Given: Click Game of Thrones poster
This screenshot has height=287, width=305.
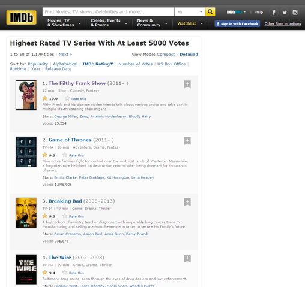Looking at the screenshot, I should tap(26, 152).
